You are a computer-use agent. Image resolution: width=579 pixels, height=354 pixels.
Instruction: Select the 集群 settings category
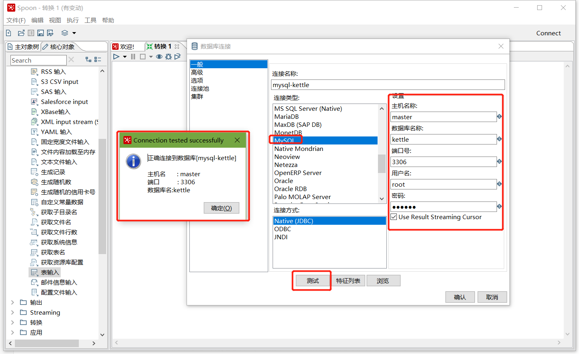(x=197, y=97)
